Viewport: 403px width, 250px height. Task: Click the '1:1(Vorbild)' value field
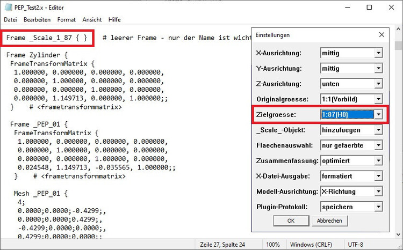[x=348, y=99]
